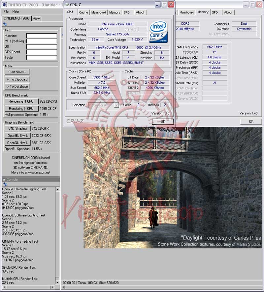Screen dimensions: 264x292
Task: Click the Machine input field
Action: point(42,36)
